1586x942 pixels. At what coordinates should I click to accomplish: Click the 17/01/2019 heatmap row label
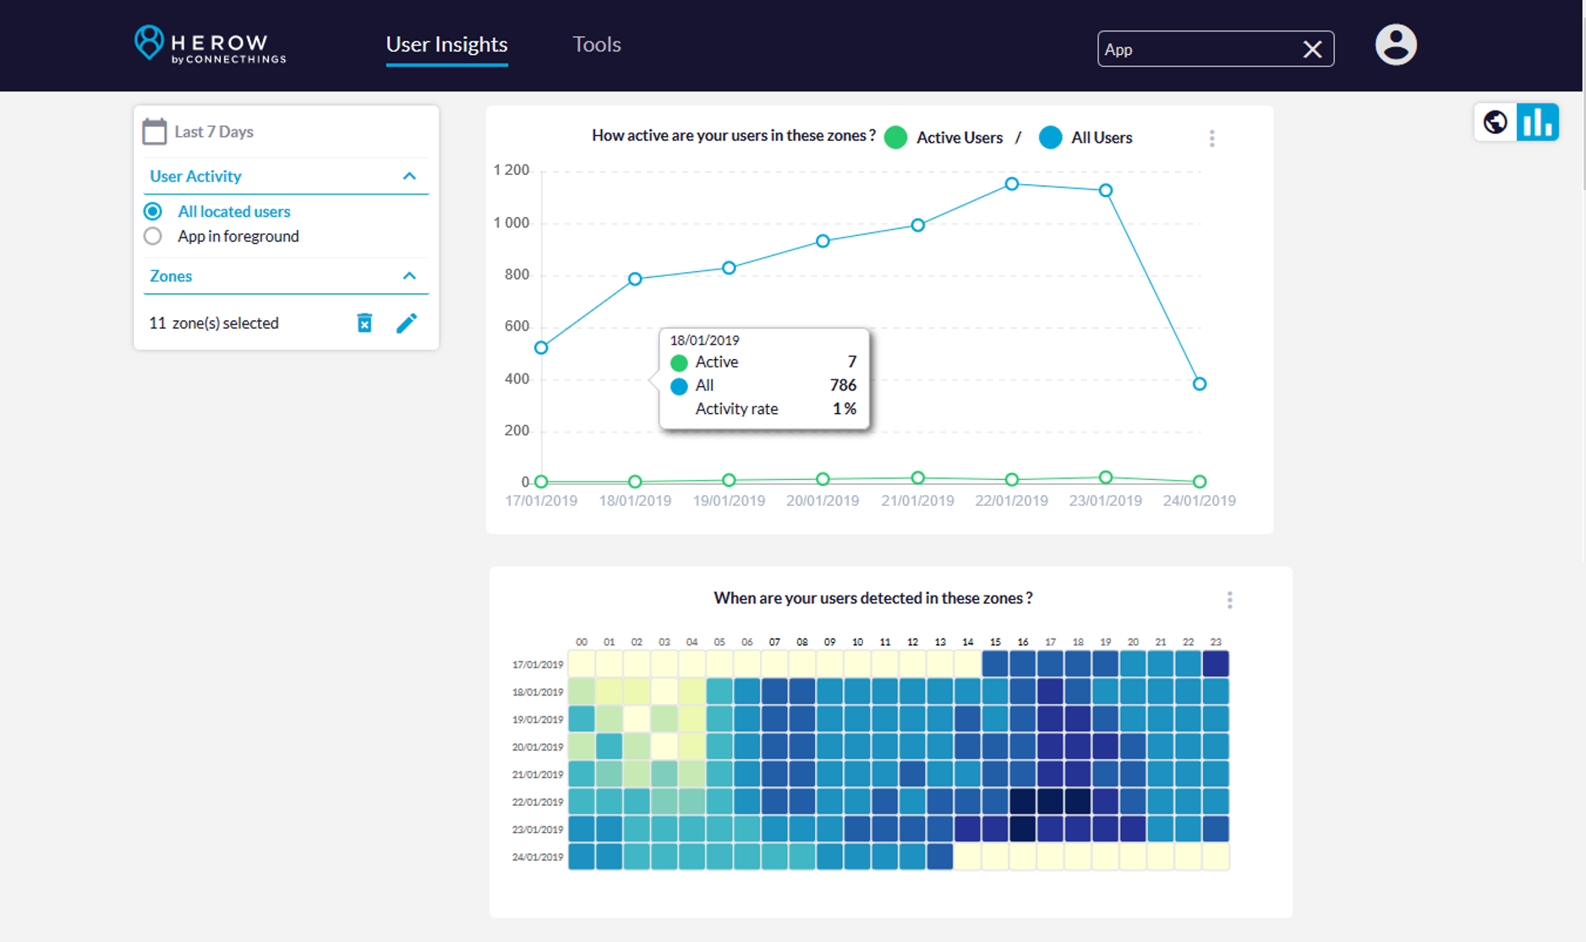538,665
